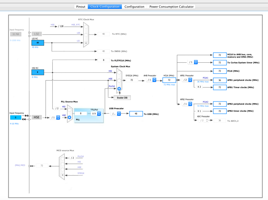268x200 pixels.
Task: Click the '/ 128' HSE divider label
Action: (x=61, y=26)
